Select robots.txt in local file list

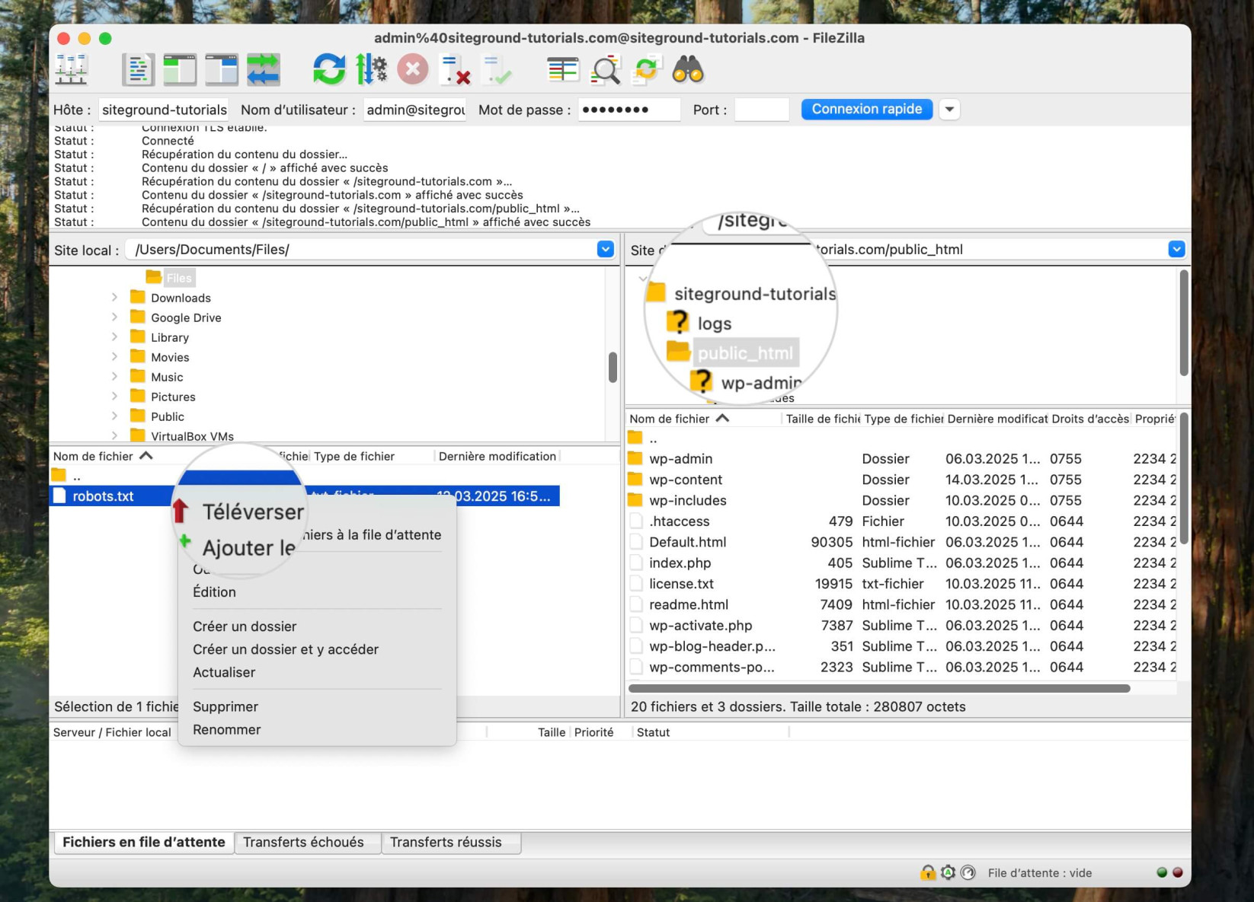(103, 496)
